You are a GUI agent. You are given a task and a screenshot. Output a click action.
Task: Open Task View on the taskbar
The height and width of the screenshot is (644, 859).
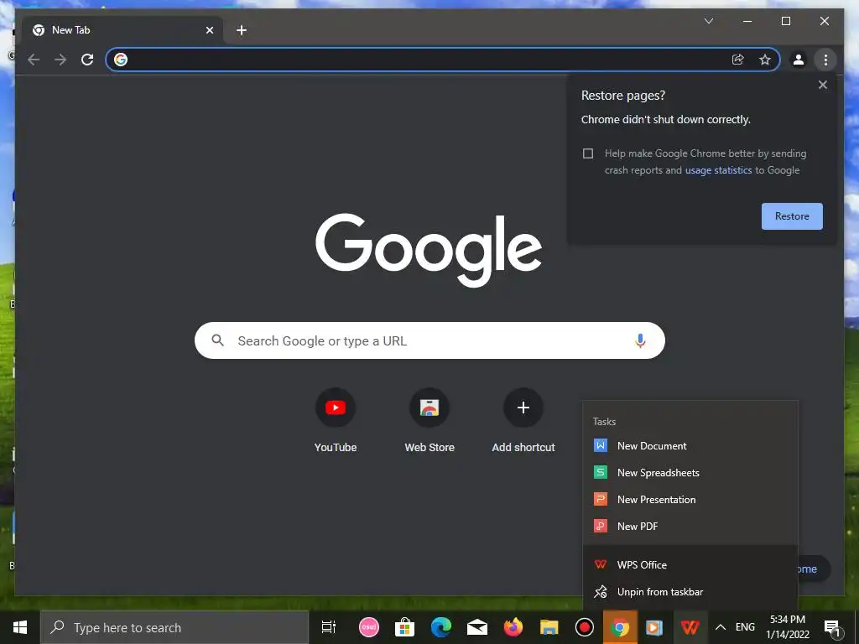pos(328,627)
